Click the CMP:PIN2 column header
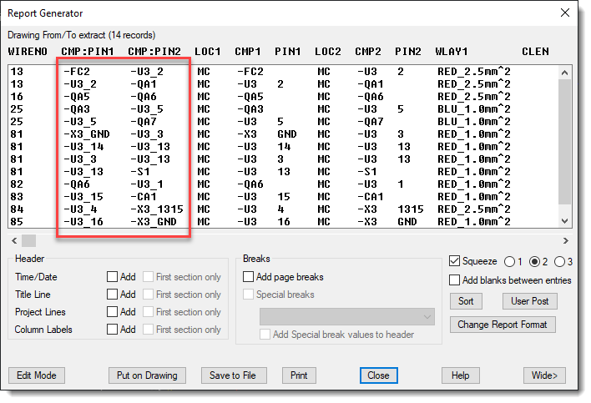This screenshot has width=591, height=403. (x=154, y=51)
